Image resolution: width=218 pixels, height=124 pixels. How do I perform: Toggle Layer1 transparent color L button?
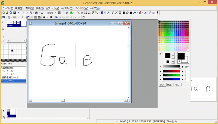(12, 22)
